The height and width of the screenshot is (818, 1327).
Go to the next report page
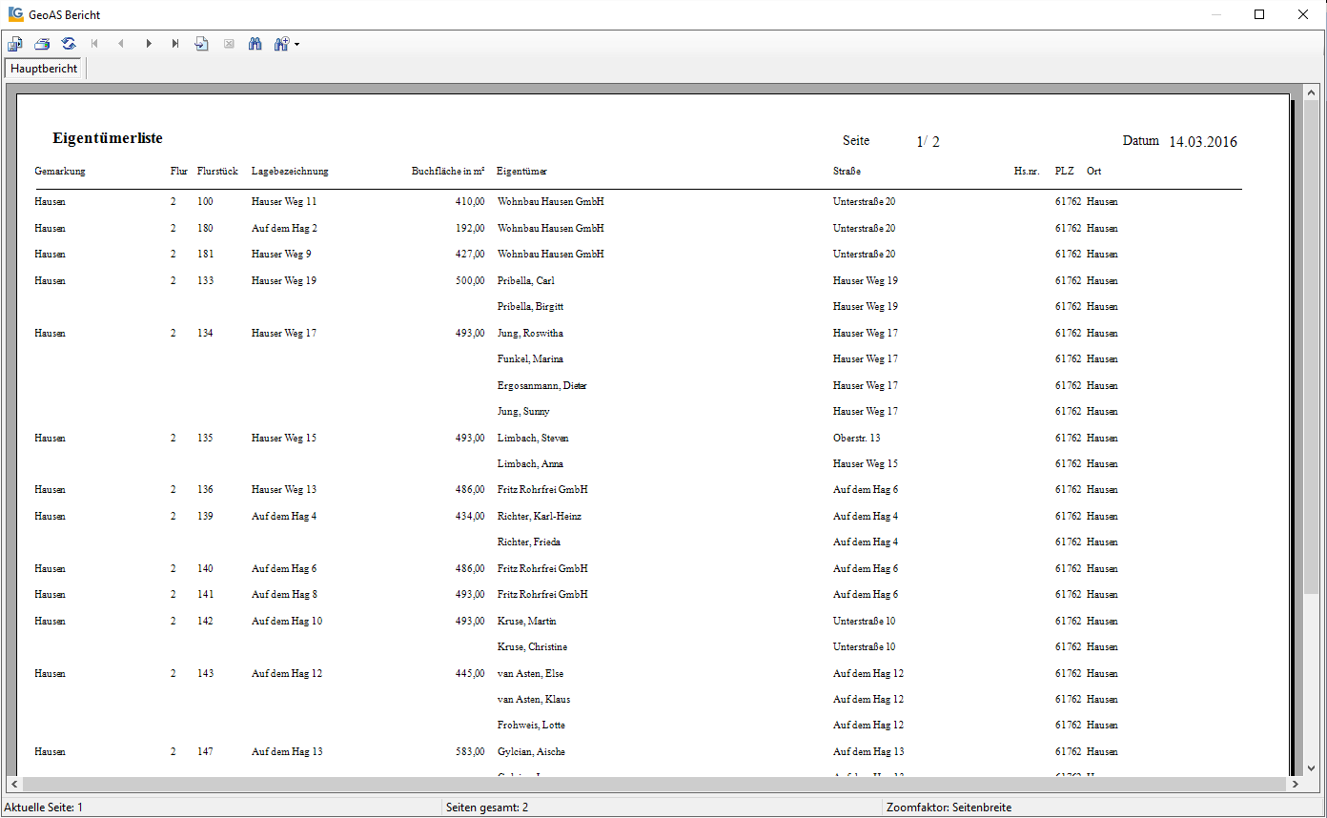pyautogui.click(x=149, y=44)
